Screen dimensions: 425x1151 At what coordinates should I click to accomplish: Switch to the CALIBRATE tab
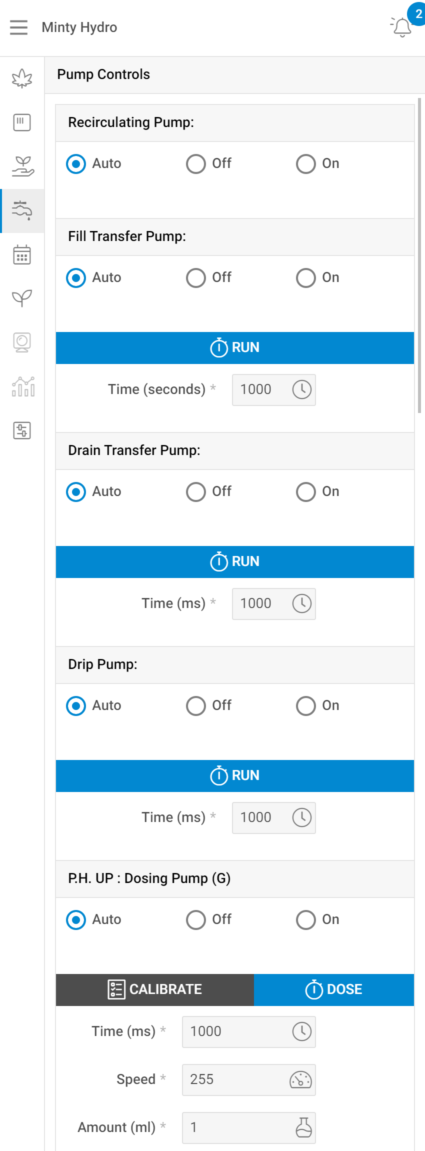tap(155, 989)
